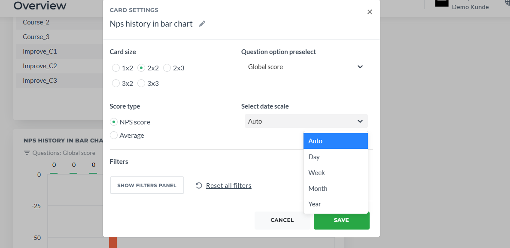The image size is (510, 248).
Task: Close the card settings dialog
Action: click(x=370, y=12)
